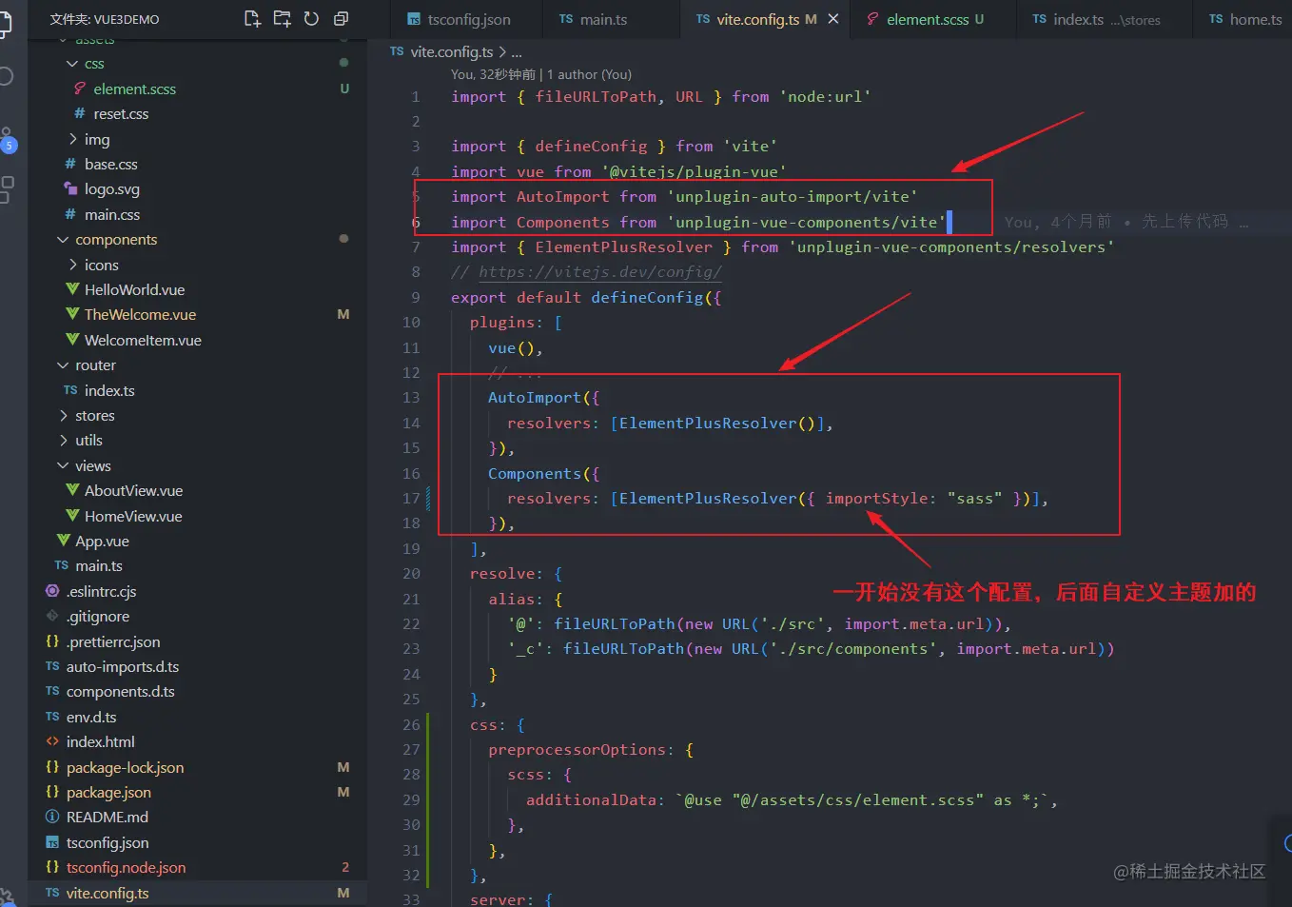Click the New Folder icon in explorer header

pyautogui.click(x=283, y=18)
